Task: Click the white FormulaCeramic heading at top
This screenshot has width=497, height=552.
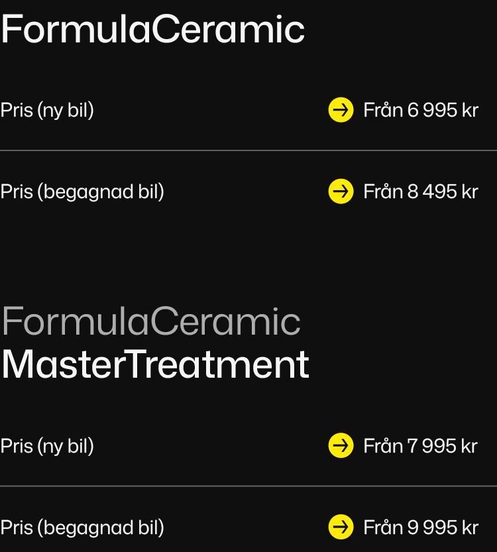Action: point(152,30)
